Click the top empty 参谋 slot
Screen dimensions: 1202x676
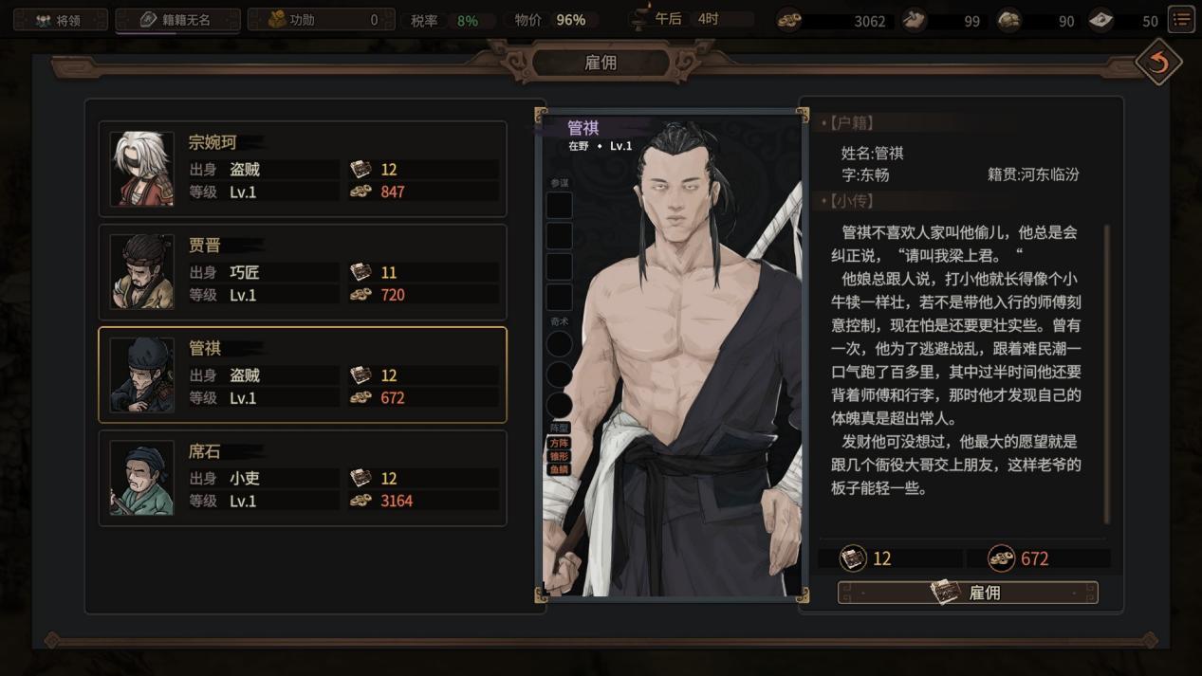(560, 205)
